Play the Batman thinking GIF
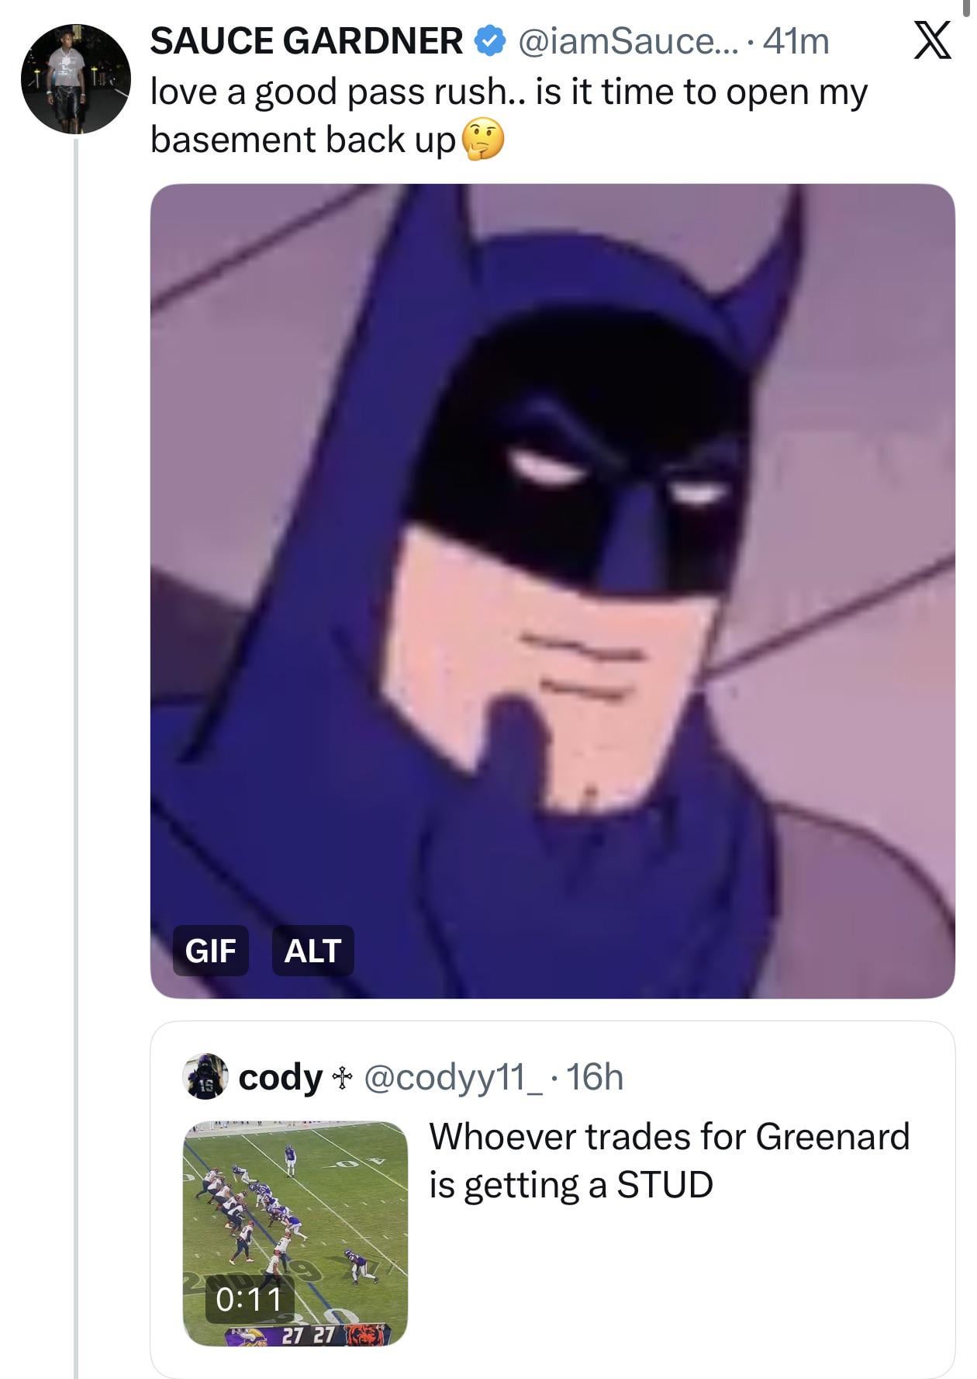Screen dimensions: 977x1379 click(552, 591)
